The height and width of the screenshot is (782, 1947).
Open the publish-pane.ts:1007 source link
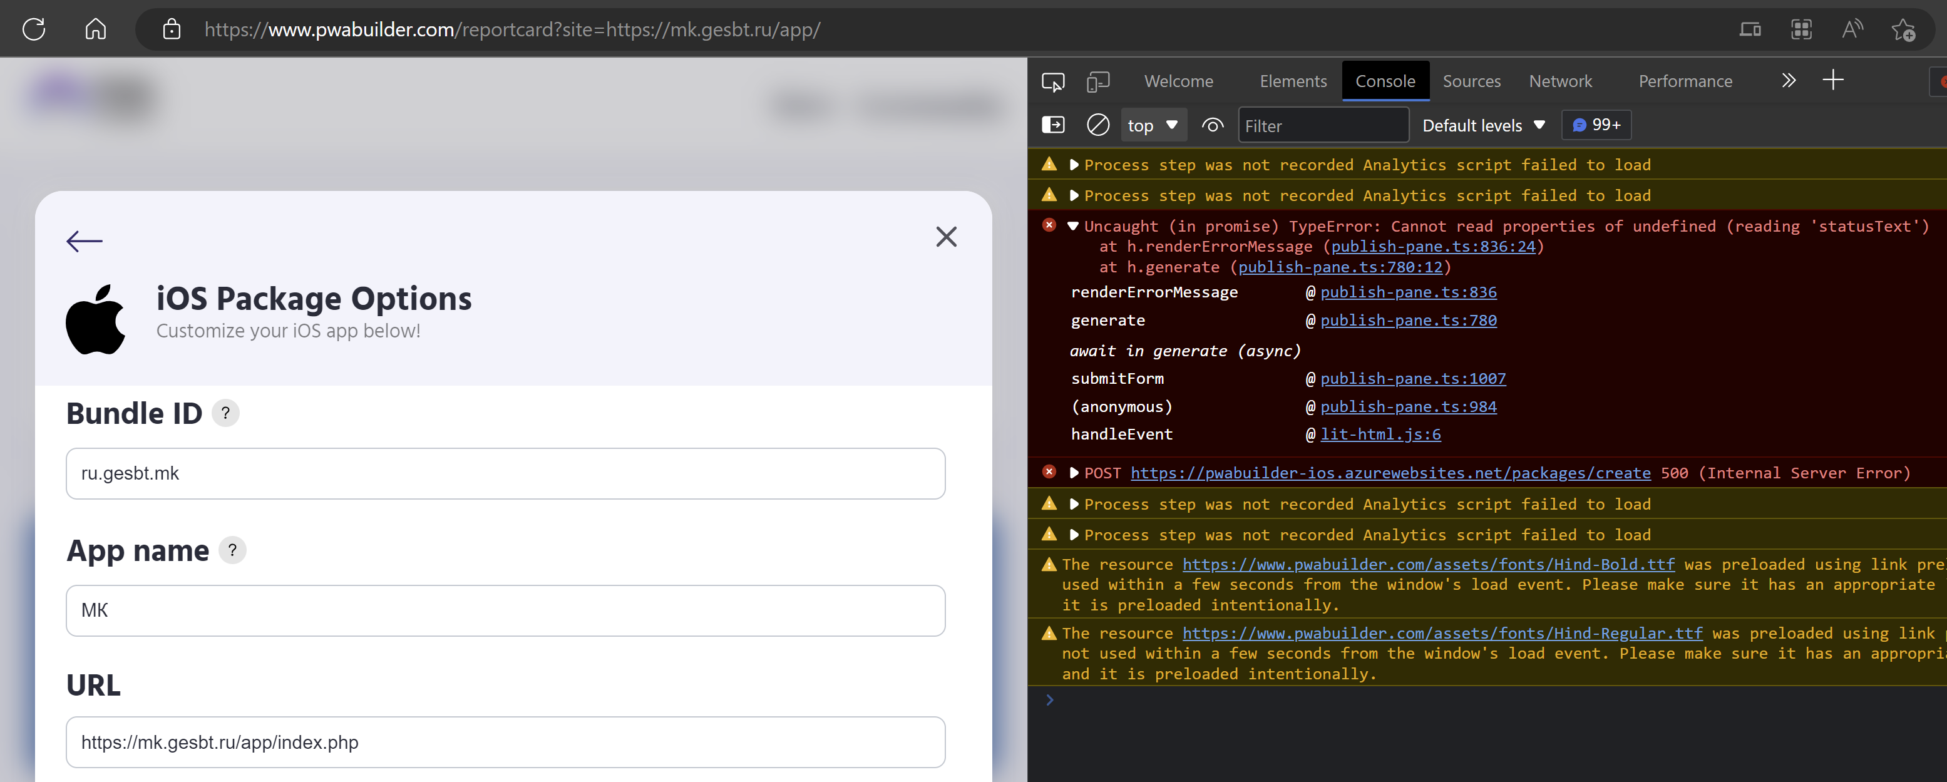1412,379
